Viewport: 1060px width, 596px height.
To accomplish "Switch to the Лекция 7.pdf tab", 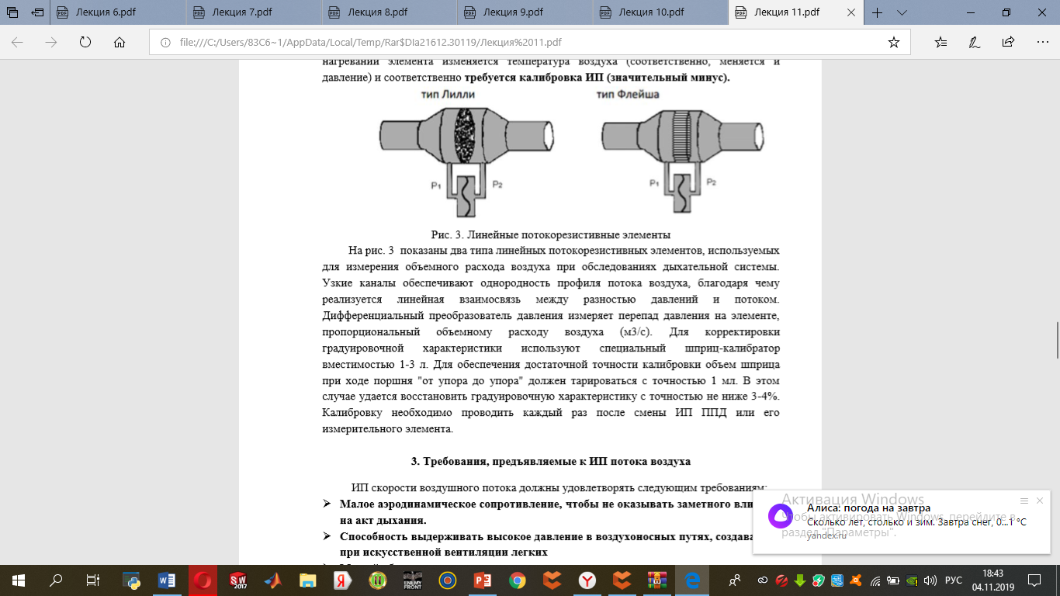I will click(x=255, y=12).
